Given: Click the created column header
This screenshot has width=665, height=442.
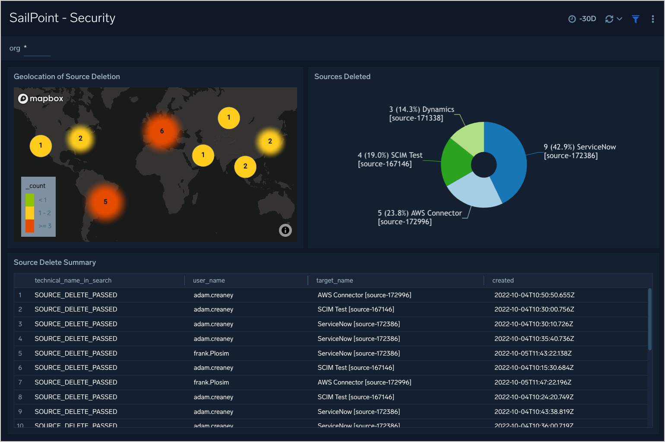Looking at the screenshot, I should 503,280.
